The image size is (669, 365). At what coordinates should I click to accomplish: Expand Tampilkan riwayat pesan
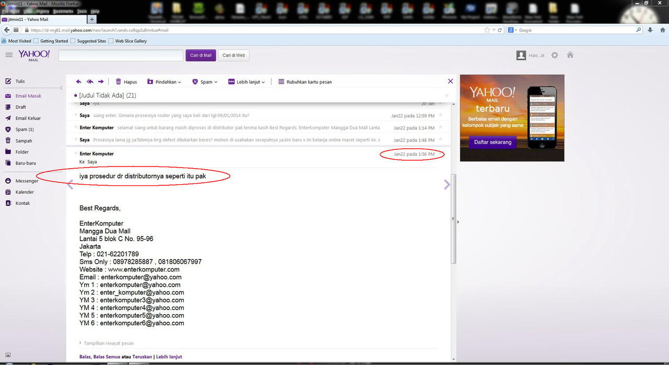(107, 343)
